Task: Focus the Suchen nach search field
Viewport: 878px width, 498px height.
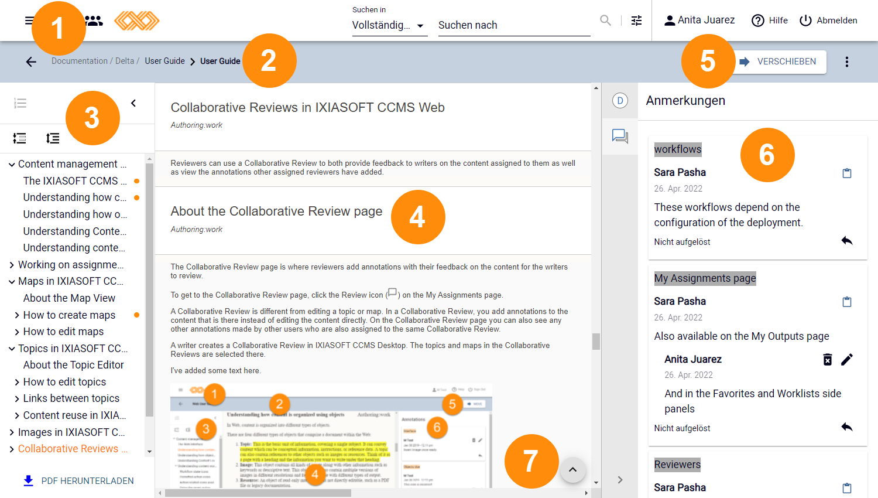Action: click(514, 25)
